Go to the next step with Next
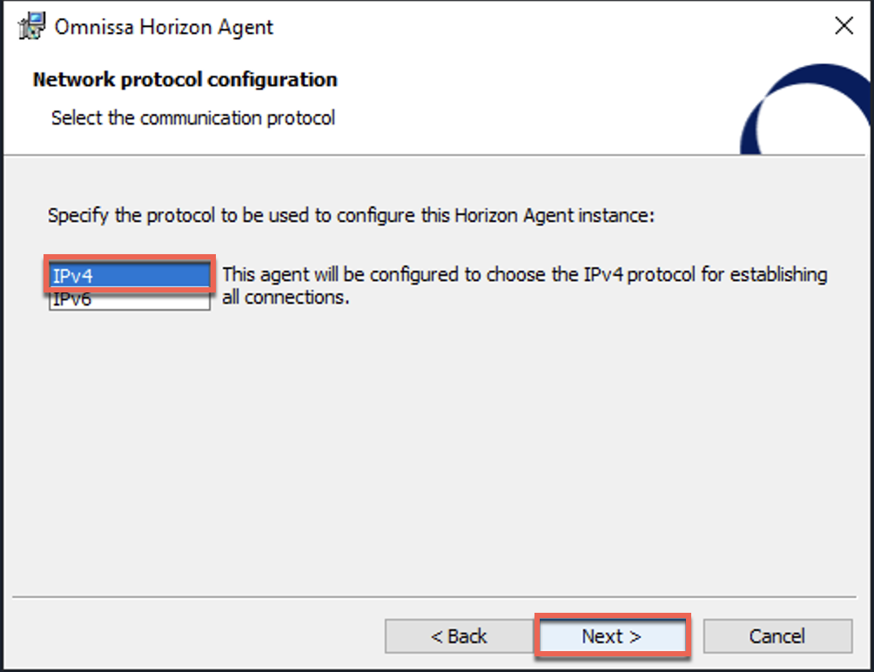Viewport: 874px width, 672px height. point(611,635)
